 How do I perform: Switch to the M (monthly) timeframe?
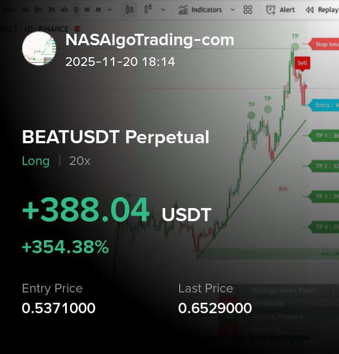click(98, 10)
